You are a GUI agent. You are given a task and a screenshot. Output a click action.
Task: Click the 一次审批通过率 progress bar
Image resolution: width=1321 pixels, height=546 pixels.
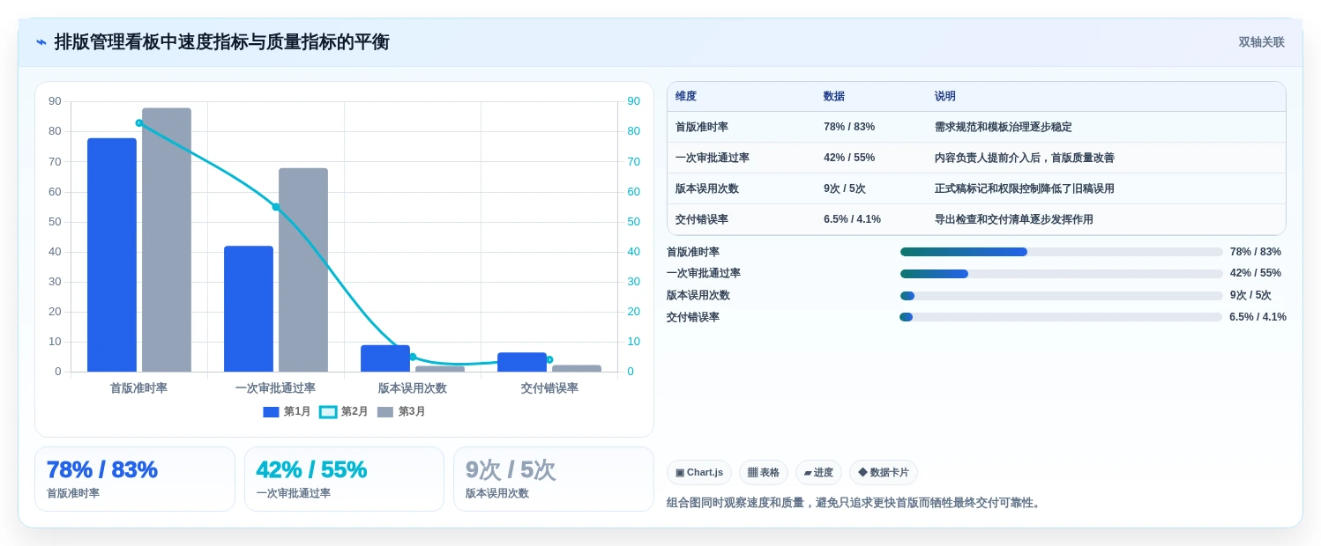[1062, 274]
